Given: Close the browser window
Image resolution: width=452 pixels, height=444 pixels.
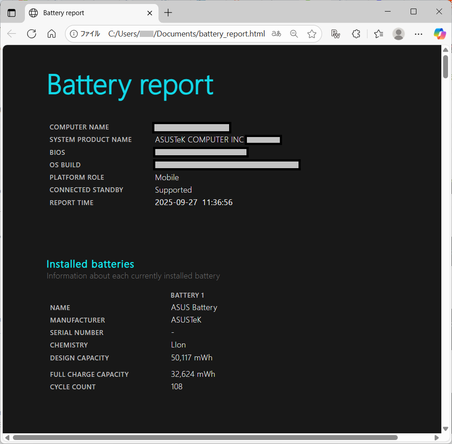Looking at the screenshot, I should [439, 12].
